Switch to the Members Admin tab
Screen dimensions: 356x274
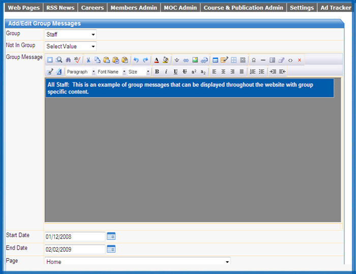coord(134,8)
